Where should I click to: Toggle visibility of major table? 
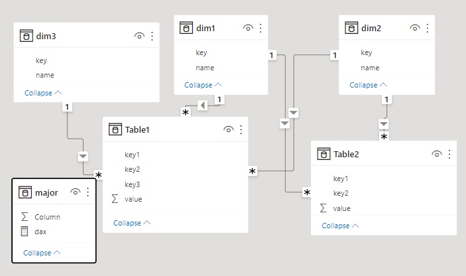76,192
